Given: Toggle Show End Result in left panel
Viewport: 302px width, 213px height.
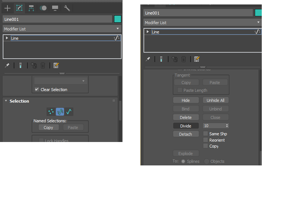Looking at the screenshot, I should (20, 65).
